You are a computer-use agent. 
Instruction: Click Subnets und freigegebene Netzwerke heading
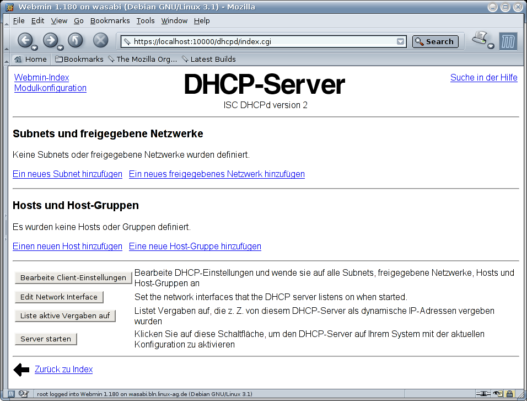(108, 134)
